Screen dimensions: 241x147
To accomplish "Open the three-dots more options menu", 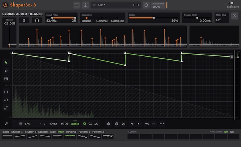I will [162, 124].
